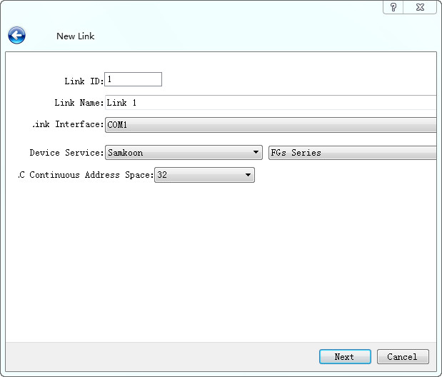Open the Link Interface COM1 dropdown
This screenshot has height=377, width=442.
click(x=271, y=125)
